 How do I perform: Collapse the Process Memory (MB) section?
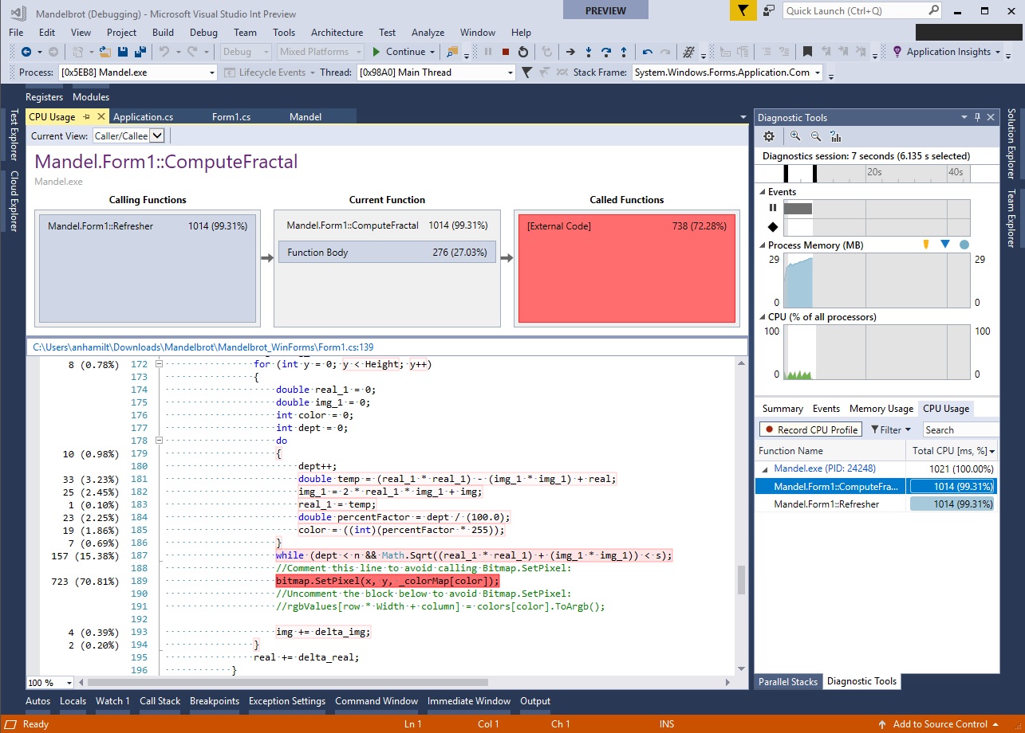coord(762,245)
